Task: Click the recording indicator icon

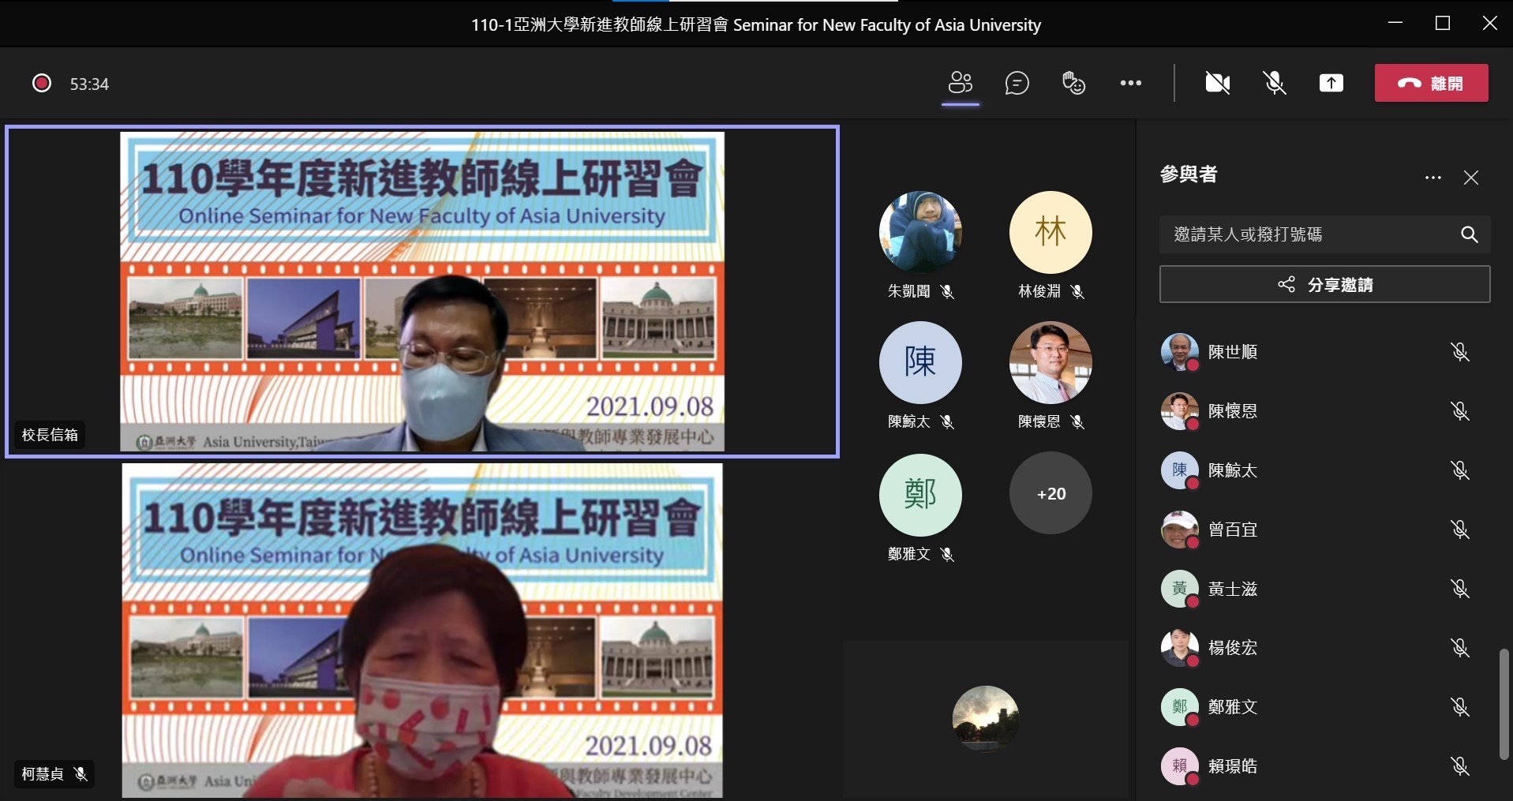Action: coord(42,83)
